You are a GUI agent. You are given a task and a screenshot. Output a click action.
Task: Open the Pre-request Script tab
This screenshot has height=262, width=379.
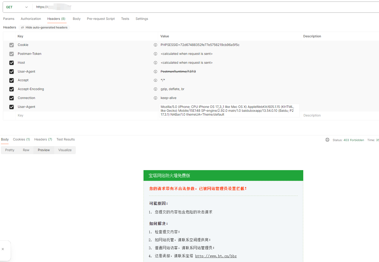(101, 19)
